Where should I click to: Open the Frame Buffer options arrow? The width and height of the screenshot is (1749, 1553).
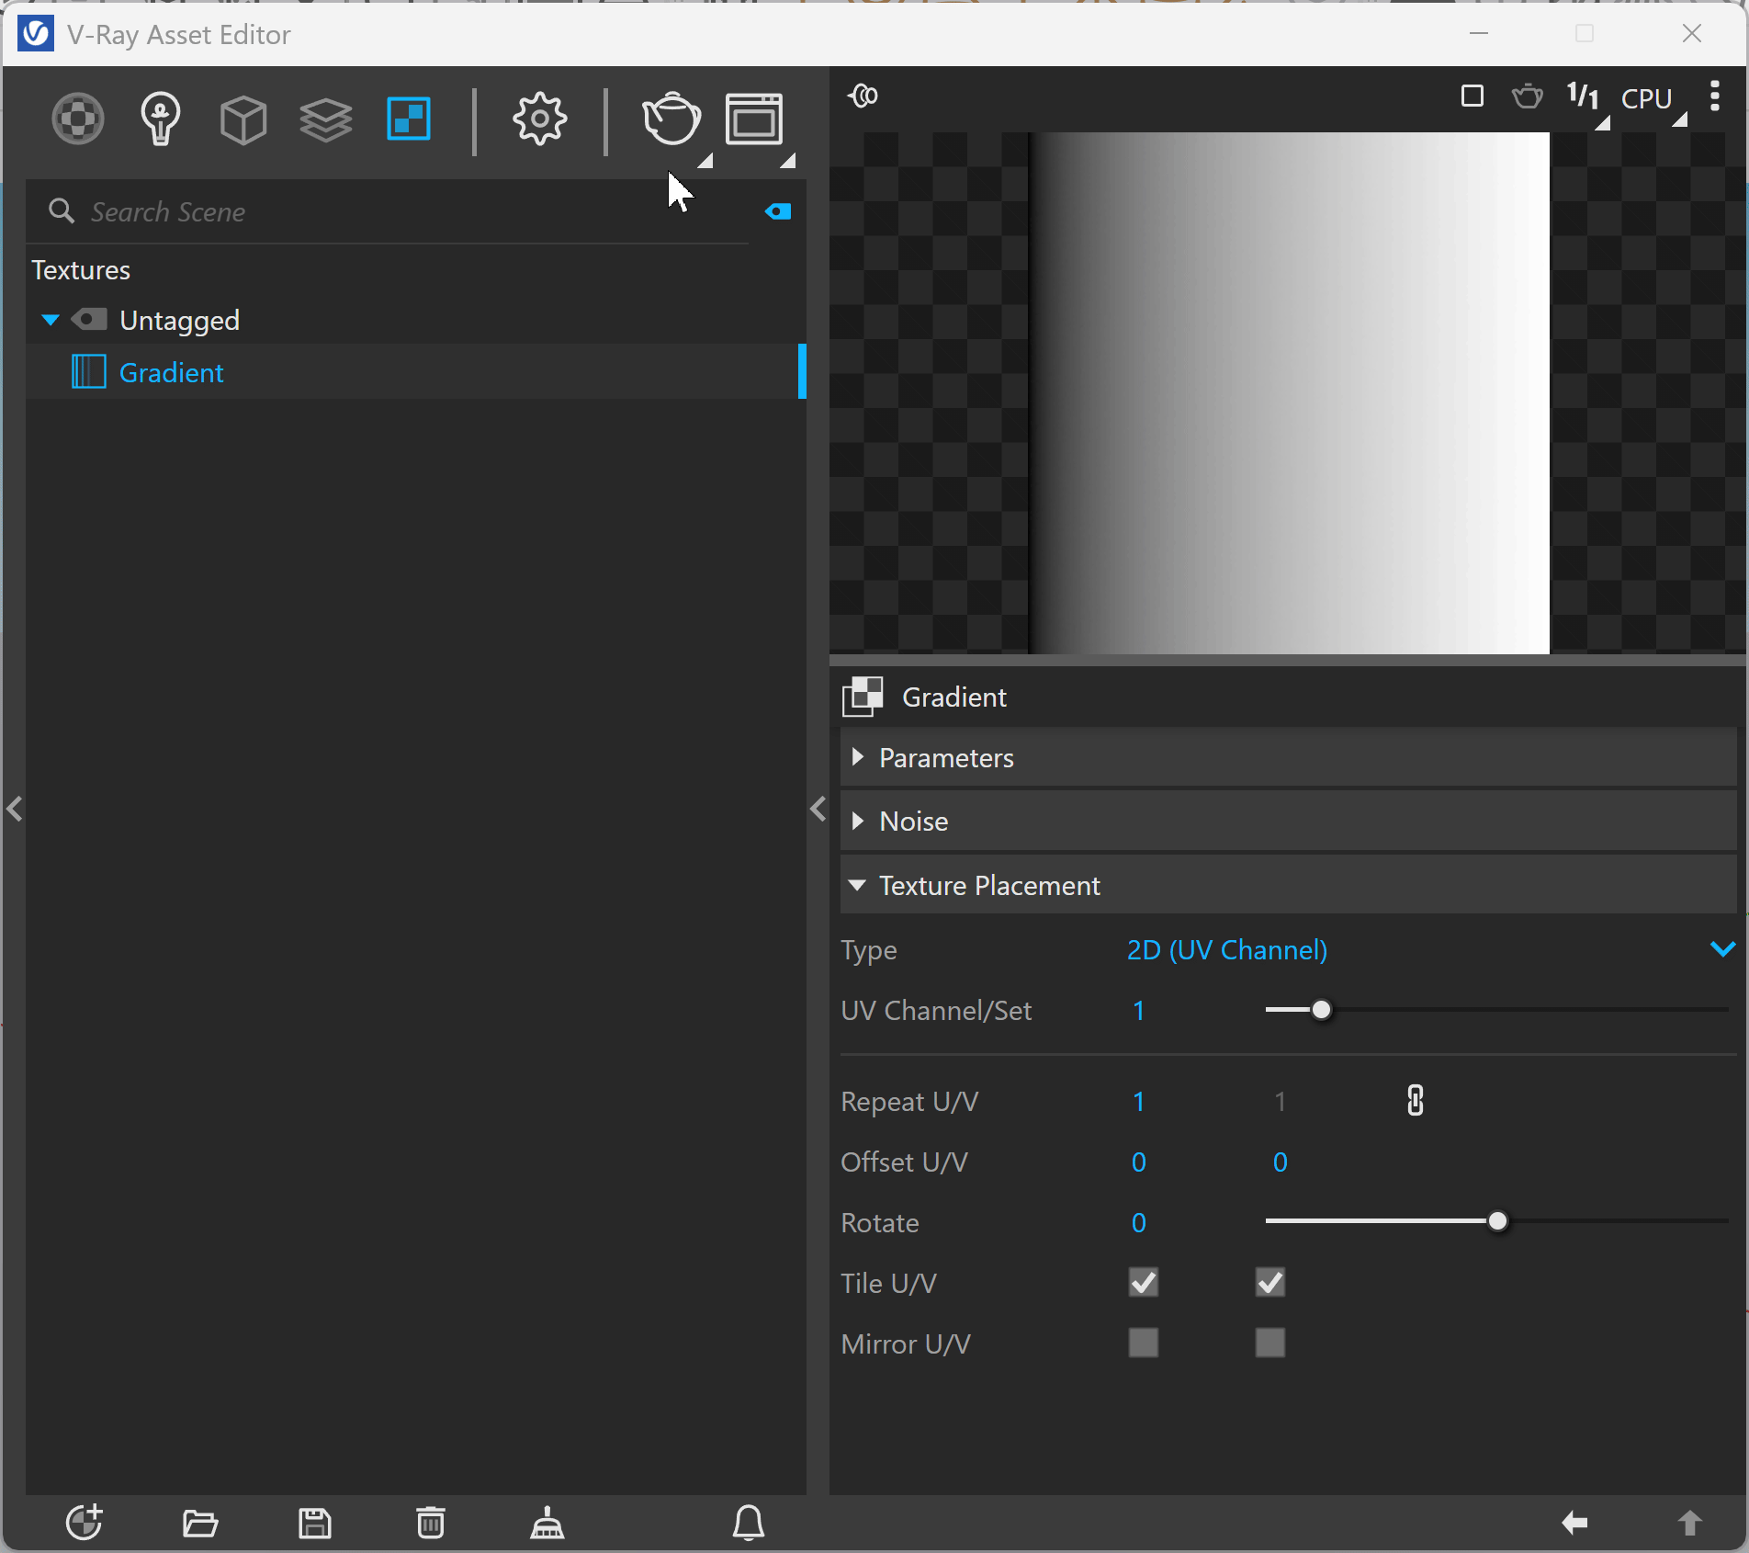point(788,162)
